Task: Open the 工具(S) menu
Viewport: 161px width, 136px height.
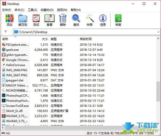Action: [x=32, y=10]
